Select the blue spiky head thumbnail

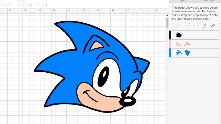tap(179, 53)
